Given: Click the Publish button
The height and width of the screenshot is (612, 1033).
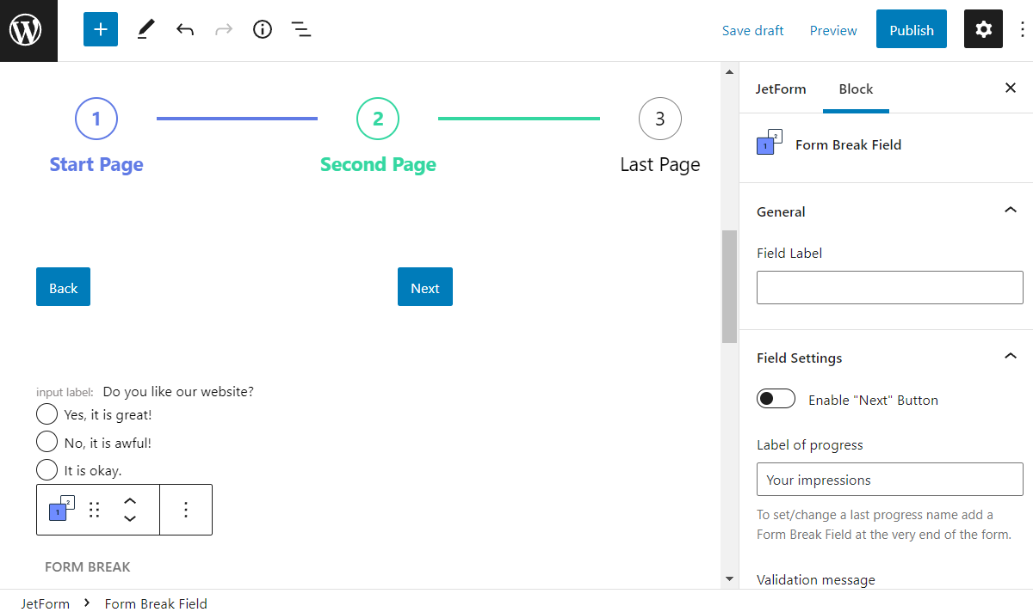Looking at the screenshot, I should (x=911, y=29).
